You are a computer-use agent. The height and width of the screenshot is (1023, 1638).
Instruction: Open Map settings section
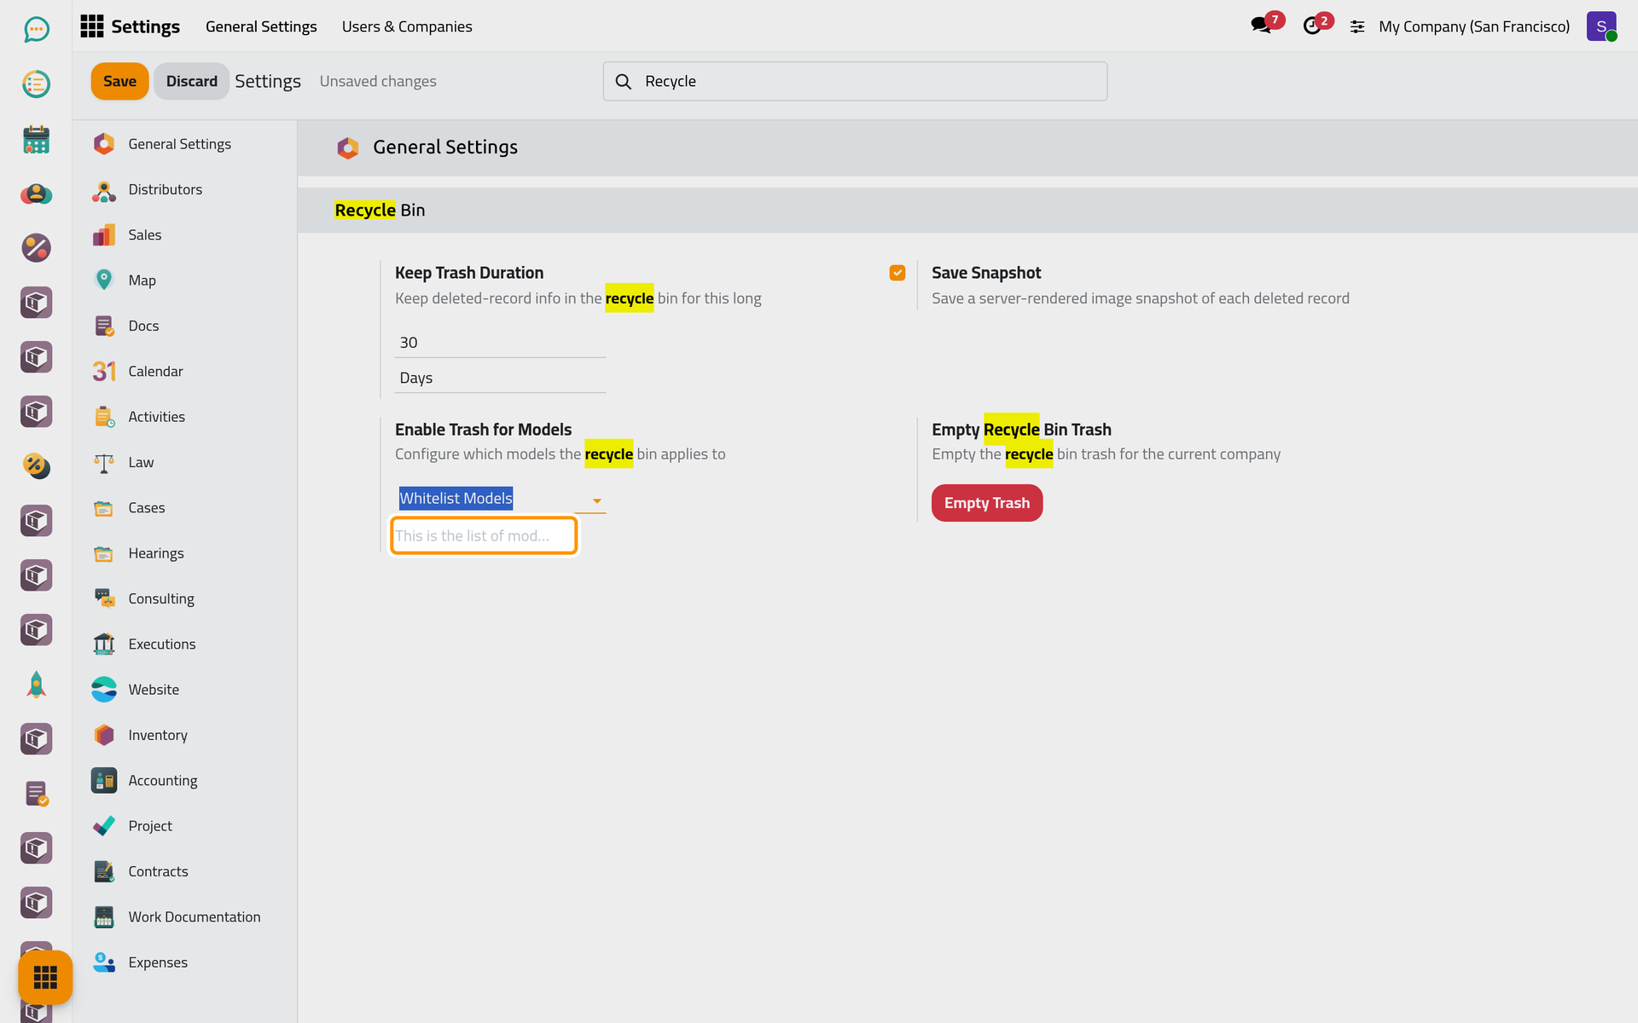coord(184,280)
